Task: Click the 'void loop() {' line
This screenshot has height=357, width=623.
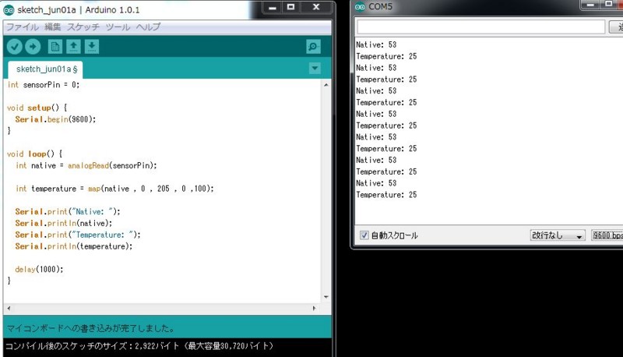Action: pyautogui.click(x=34, y=154)
